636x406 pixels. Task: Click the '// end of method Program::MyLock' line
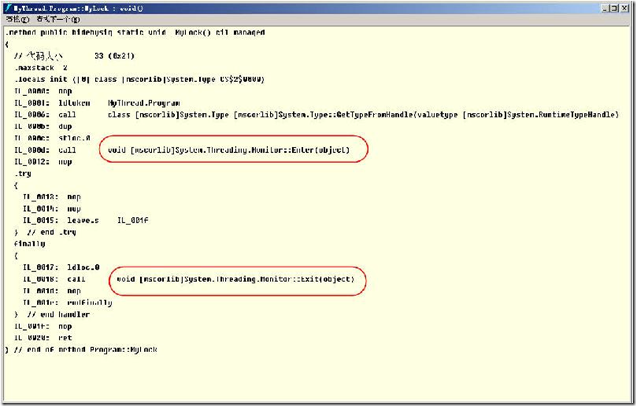click(81, 350)
